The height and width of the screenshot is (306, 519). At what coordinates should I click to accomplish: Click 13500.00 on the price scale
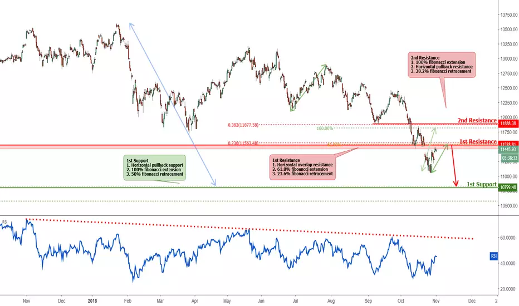point(509,29)
